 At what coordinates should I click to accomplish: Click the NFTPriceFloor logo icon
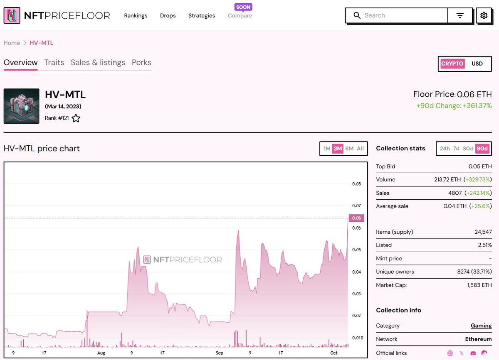pos(12,15)
